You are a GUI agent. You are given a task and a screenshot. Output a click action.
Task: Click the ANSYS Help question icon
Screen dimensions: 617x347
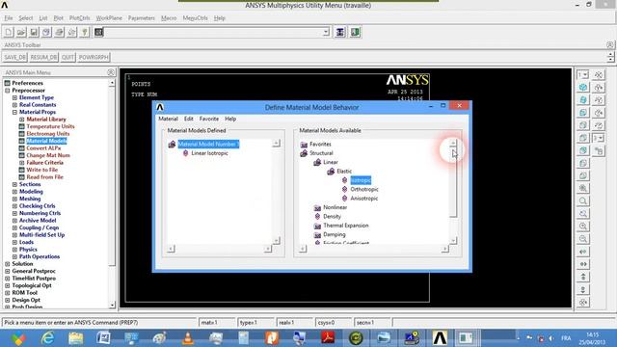(x=84, y=32)
